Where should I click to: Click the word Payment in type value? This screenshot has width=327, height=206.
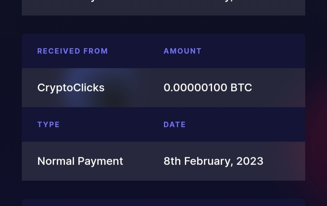coord(100,161)
